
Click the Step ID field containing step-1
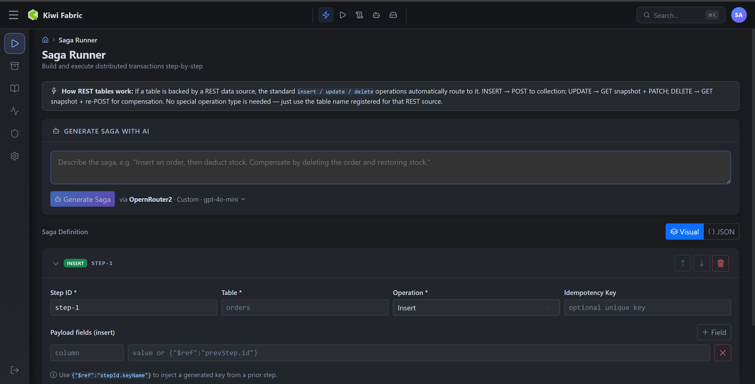click(x=134, y=308)
